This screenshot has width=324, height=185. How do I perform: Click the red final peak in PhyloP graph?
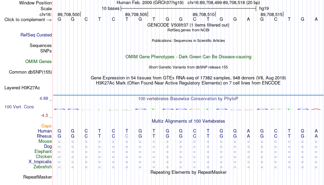tap(316, 109)
